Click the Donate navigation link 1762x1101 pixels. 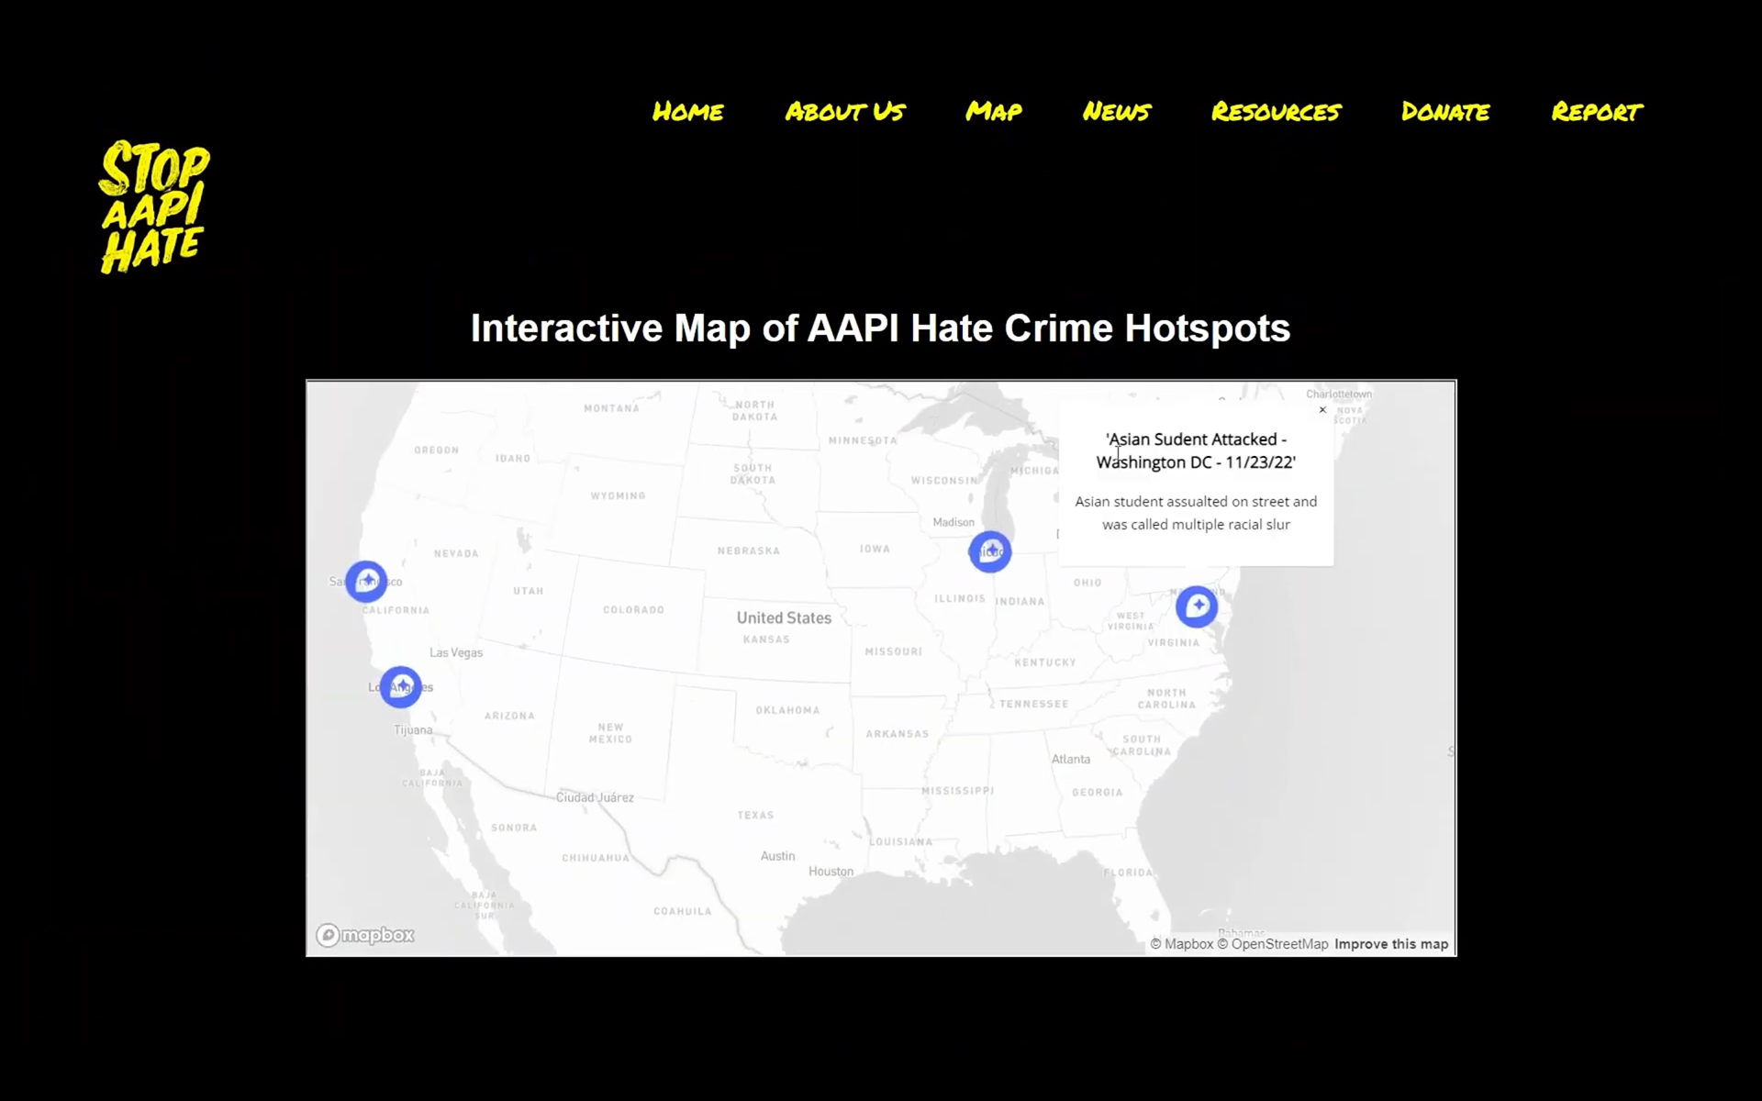point(1445,112)
